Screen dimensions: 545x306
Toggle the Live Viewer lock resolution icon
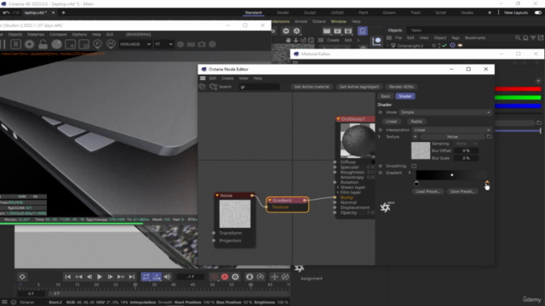pyautogui.click(x=43, y=44)
